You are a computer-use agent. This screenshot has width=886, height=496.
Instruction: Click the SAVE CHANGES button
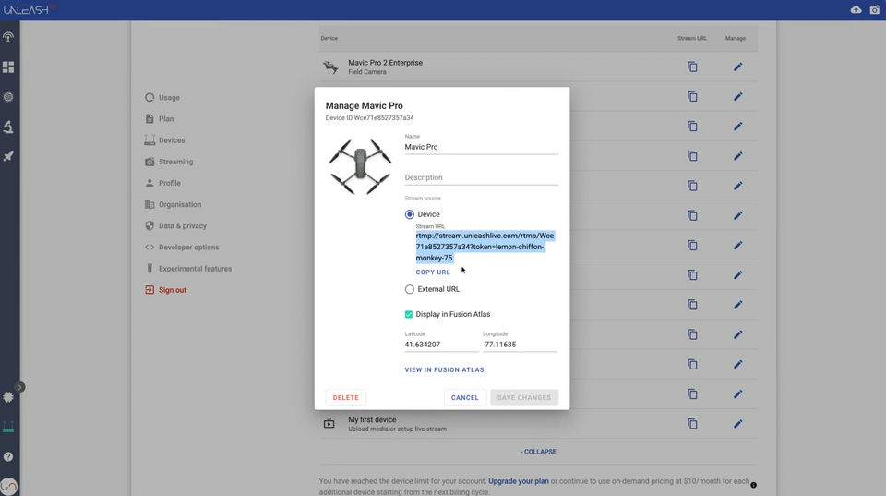click(524, 397)
